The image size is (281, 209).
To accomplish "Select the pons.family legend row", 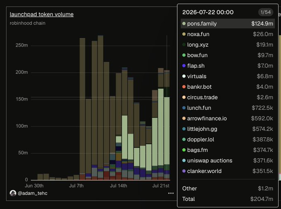I will tap(228, 23).
